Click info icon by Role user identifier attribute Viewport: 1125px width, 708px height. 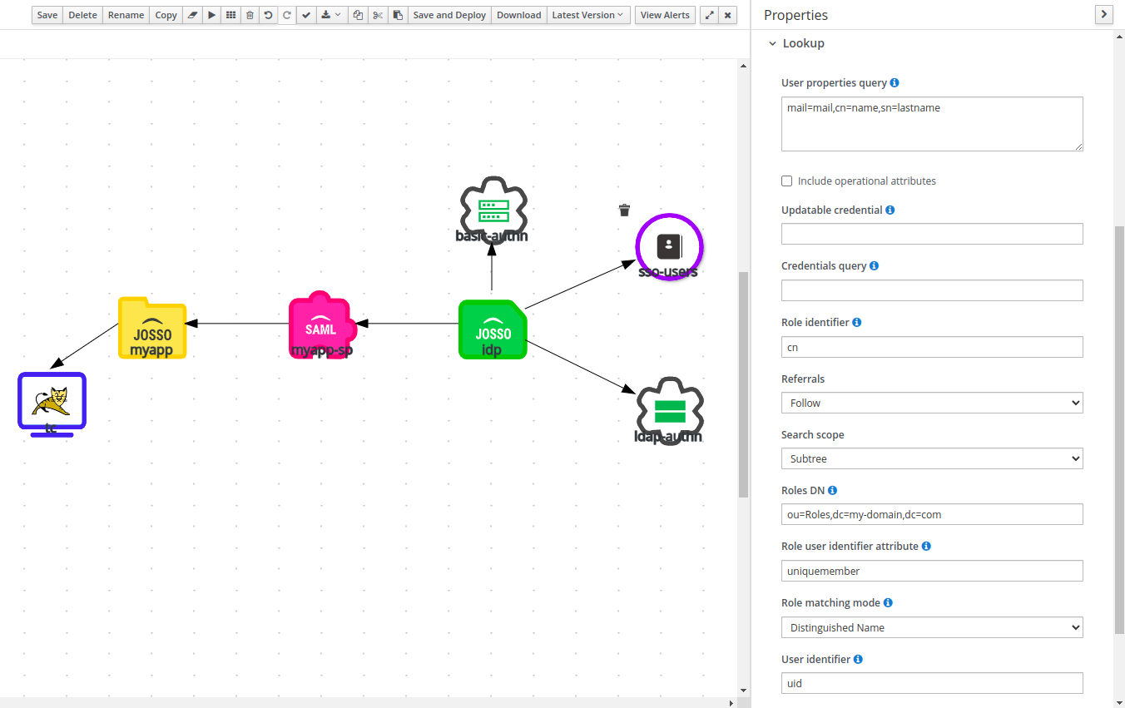[926, 547]
